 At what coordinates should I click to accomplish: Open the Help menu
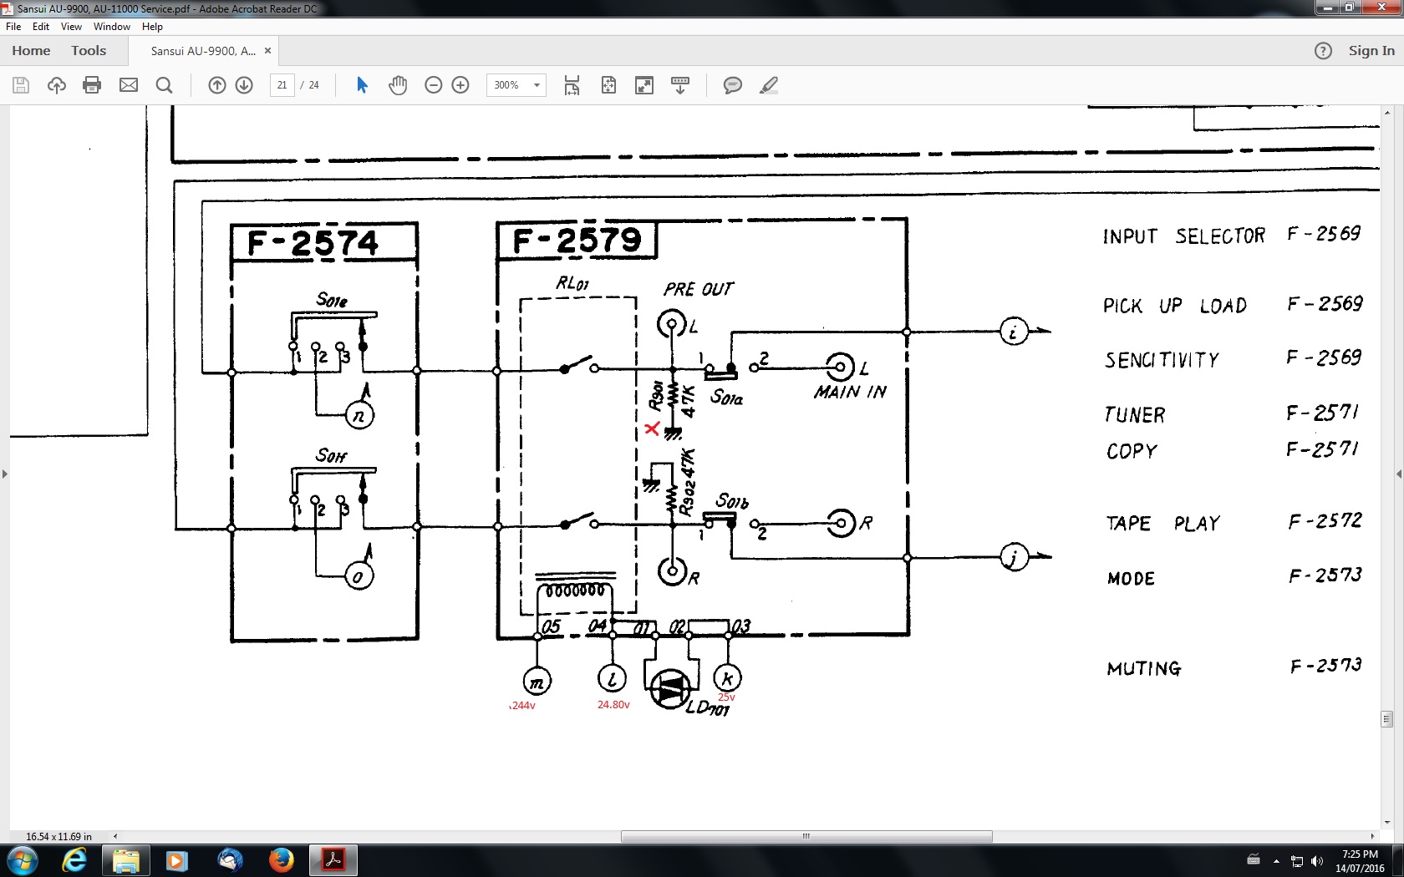click(152, 27)
